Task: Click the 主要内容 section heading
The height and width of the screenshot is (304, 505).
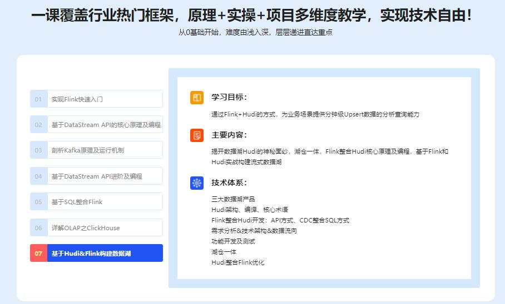Action: [229, 135]
